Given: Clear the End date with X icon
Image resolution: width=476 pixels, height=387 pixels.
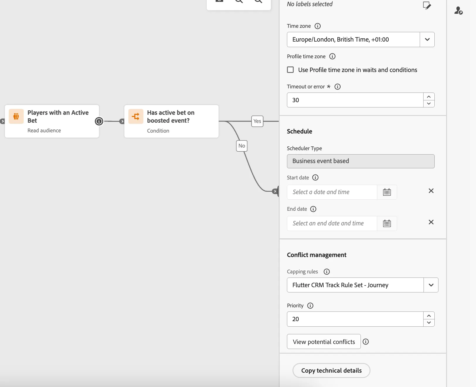Looking at the screenshot, I should click(431, 222).
